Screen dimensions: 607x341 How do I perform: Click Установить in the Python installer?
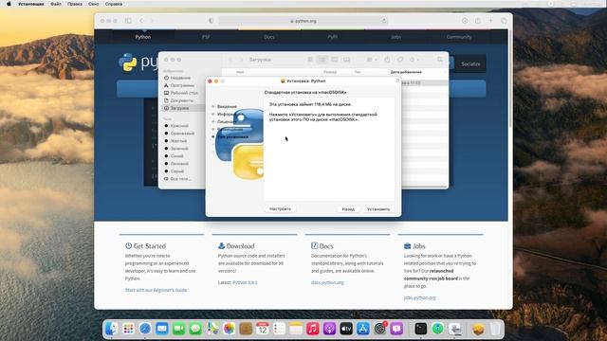378,209
